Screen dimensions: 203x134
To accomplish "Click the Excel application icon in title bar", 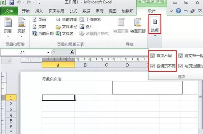I will pos(3,2).
